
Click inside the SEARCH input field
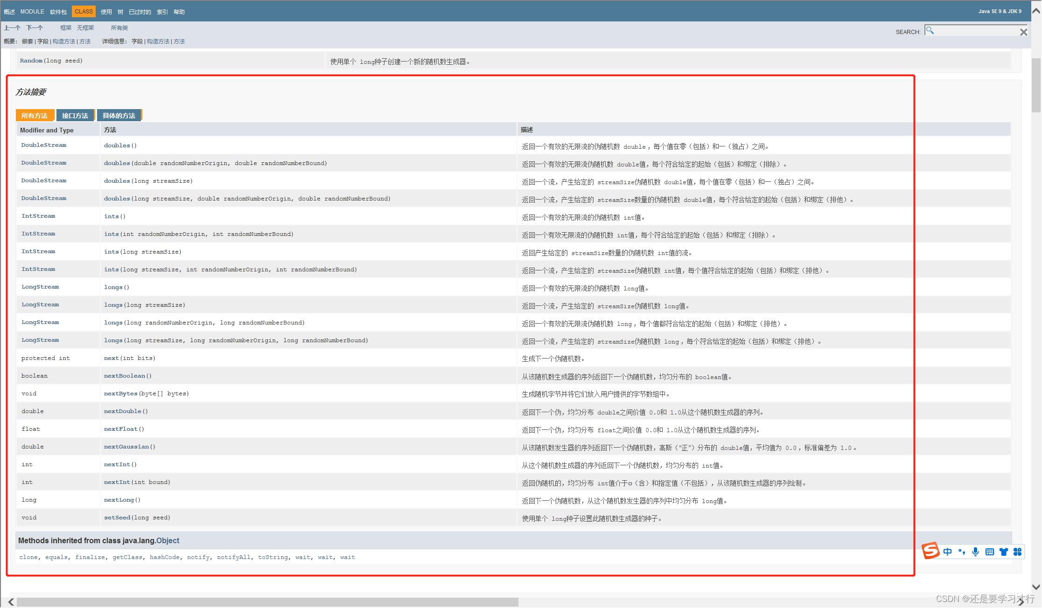click(976, 31)
